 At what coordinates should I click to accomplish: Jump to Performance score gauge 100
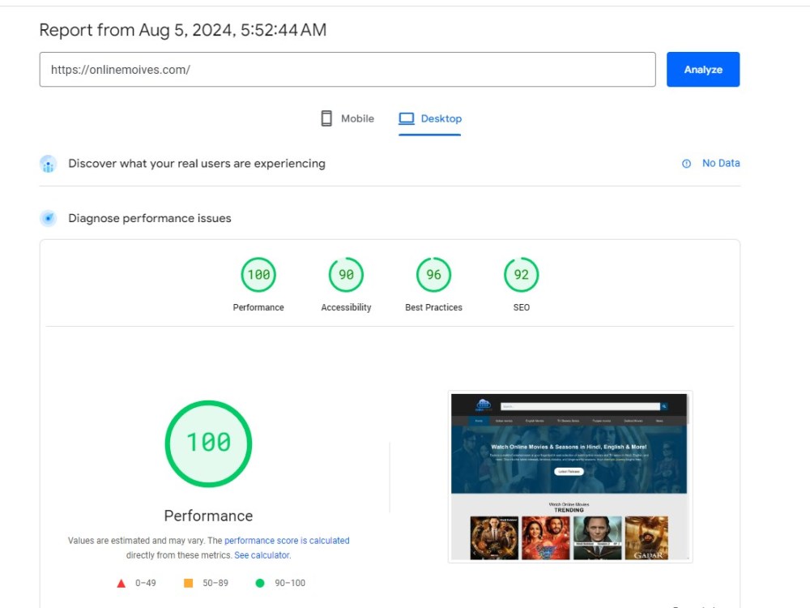258,275
